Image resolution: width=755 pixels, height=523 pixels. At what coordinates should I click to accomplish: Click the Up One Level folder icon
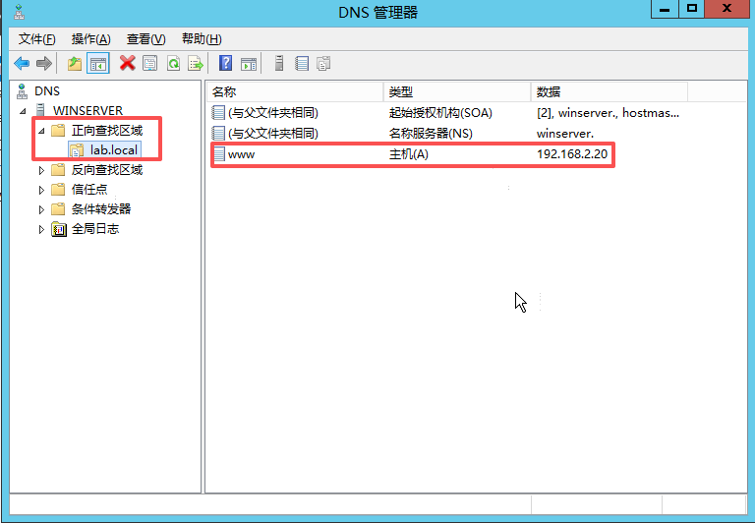click(75, 64)
